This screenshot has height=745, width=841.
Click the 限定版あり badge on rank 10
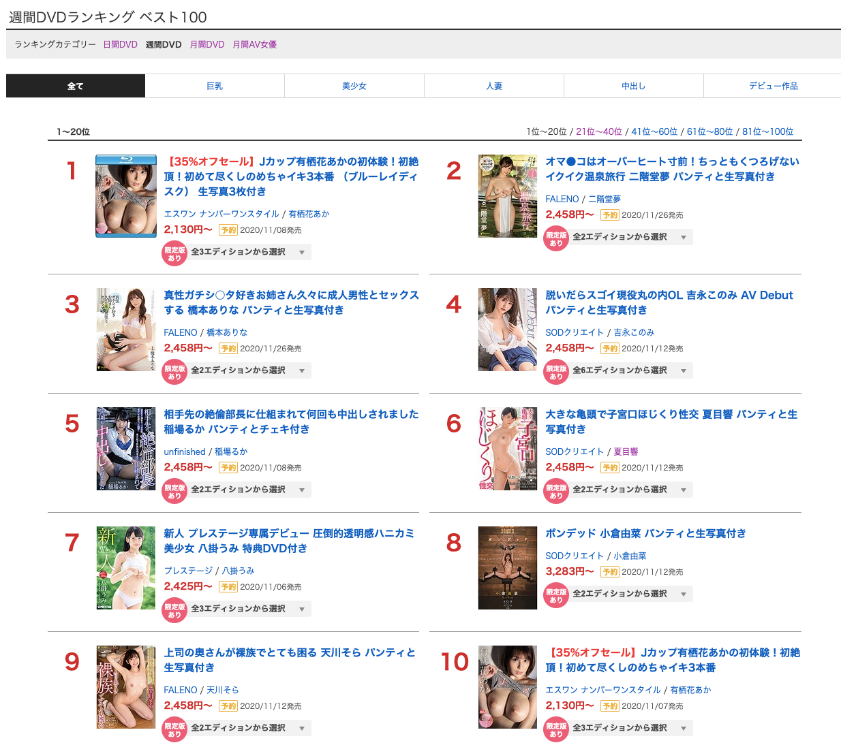556,729
